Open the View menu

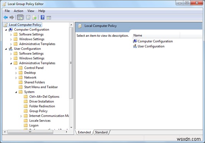point(31,11)
